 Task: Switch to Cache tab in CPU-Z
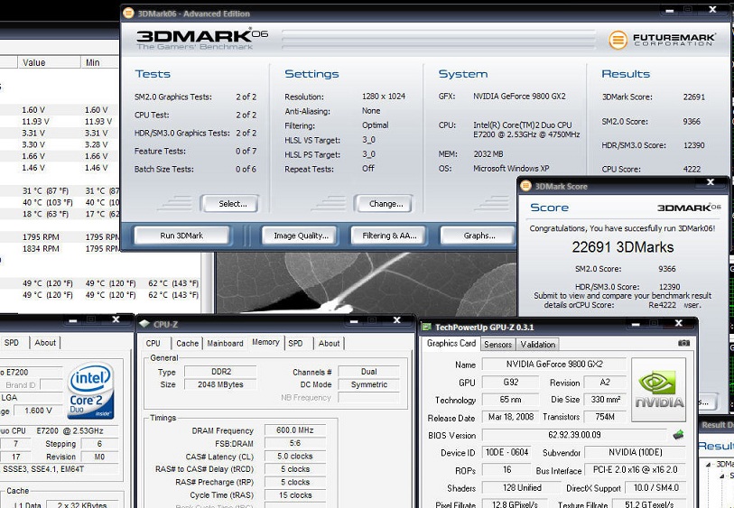(187, 344)
